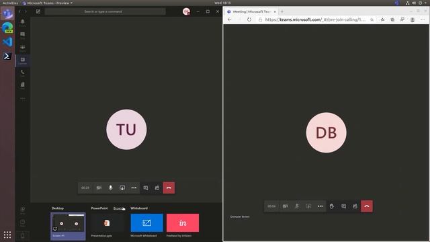Go forward in Teams desktop navigation
The image size is (430, 242).
26,11
